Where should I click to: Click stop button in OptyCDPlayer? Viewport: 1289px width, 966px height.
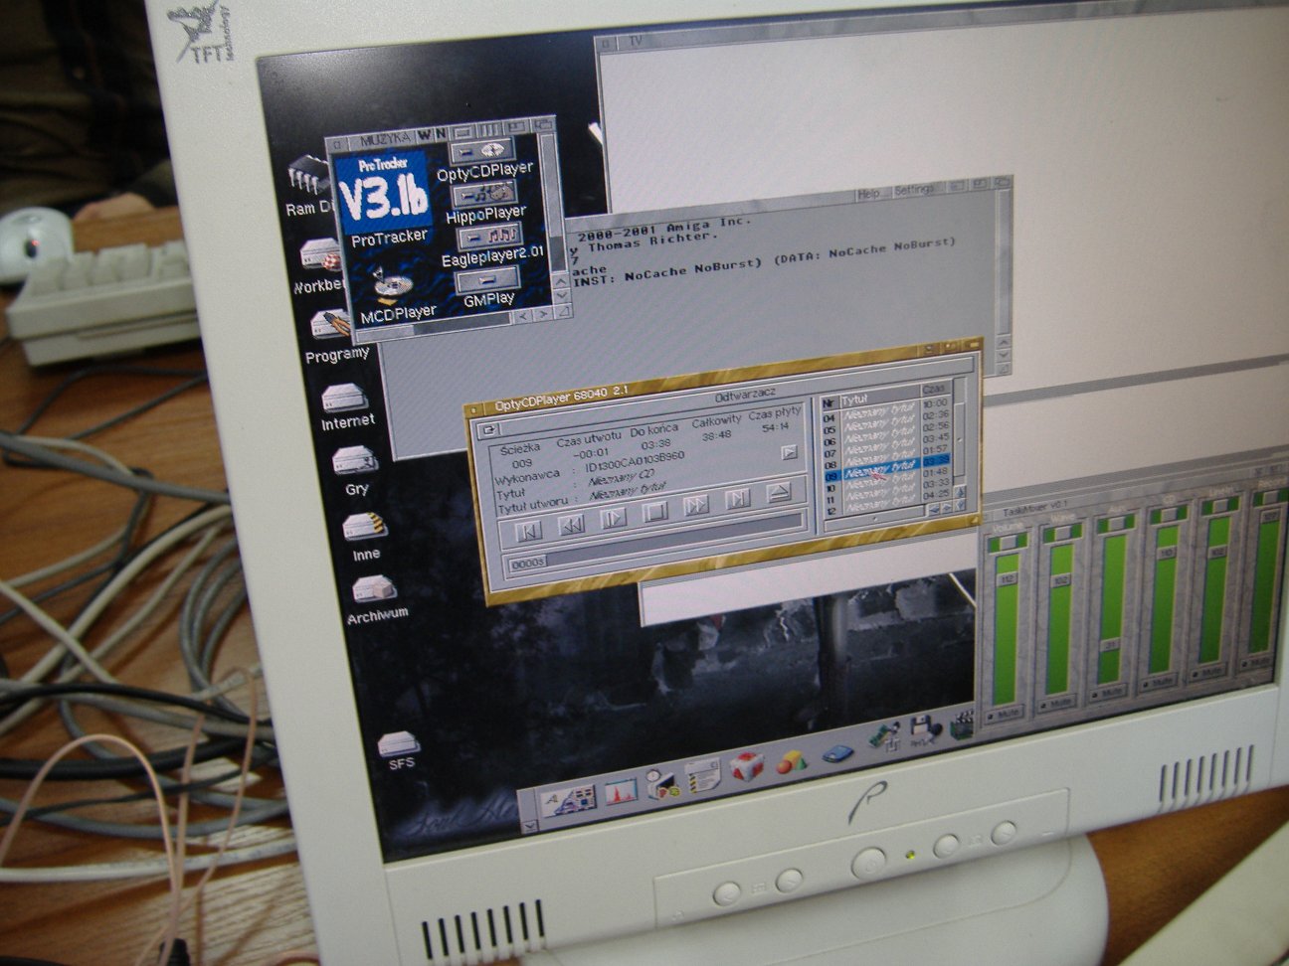[x=654, y=513]
